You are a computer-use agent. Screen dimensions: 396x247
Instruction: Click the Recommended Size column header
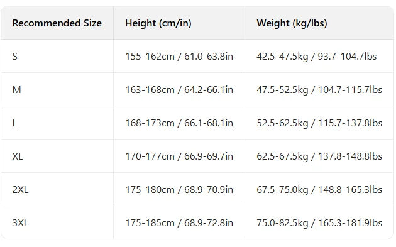[57, 23]
